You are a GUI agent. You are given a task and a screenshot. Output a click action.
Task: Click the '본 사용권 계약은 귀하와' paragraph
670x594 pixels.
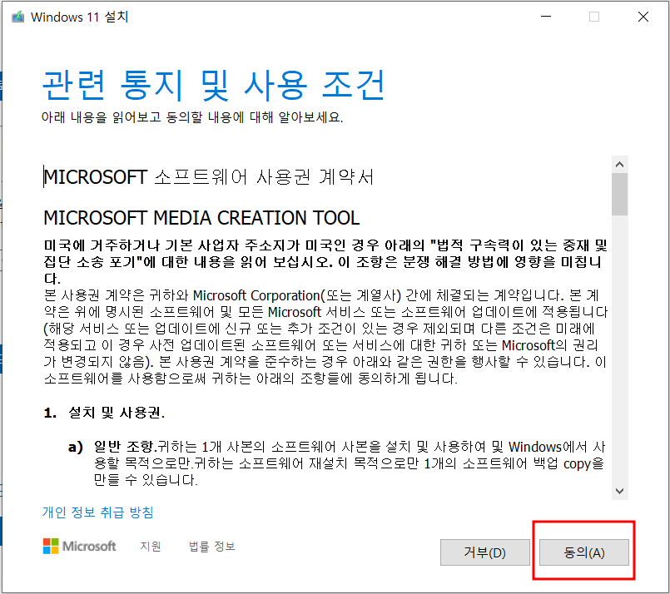click(325, 337)
